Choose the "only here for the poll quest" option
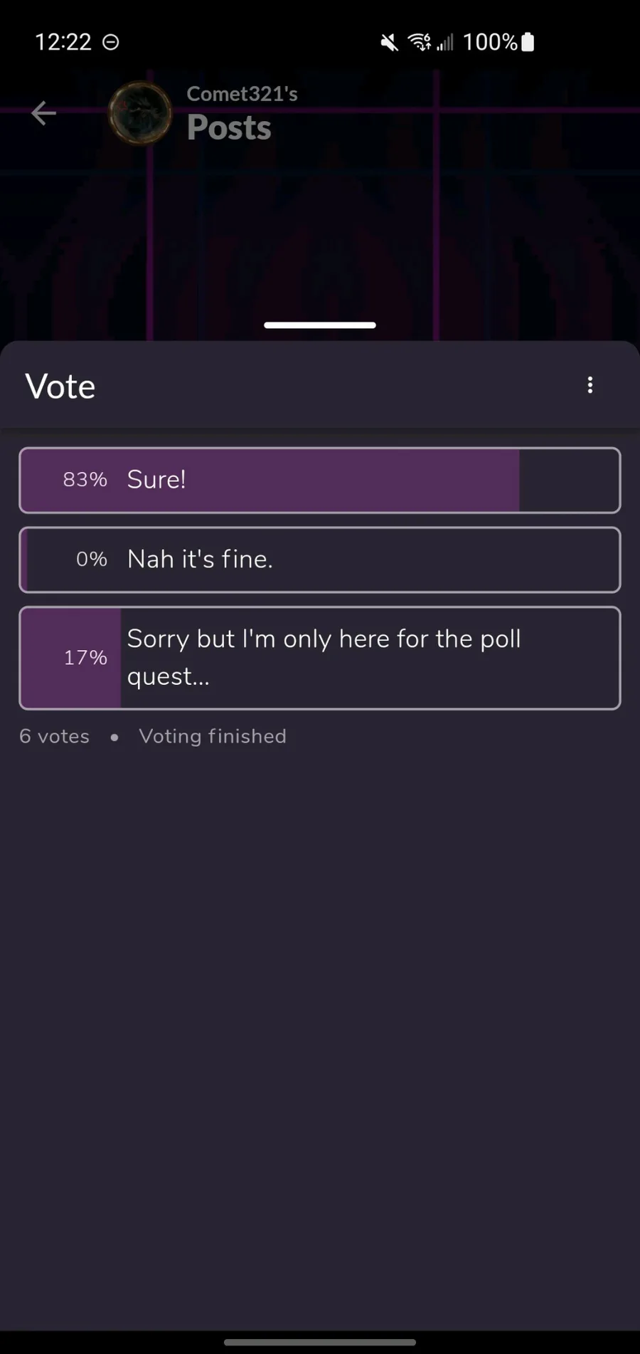The width and height of the screenshot is (640, 1354). pos(320,658)
